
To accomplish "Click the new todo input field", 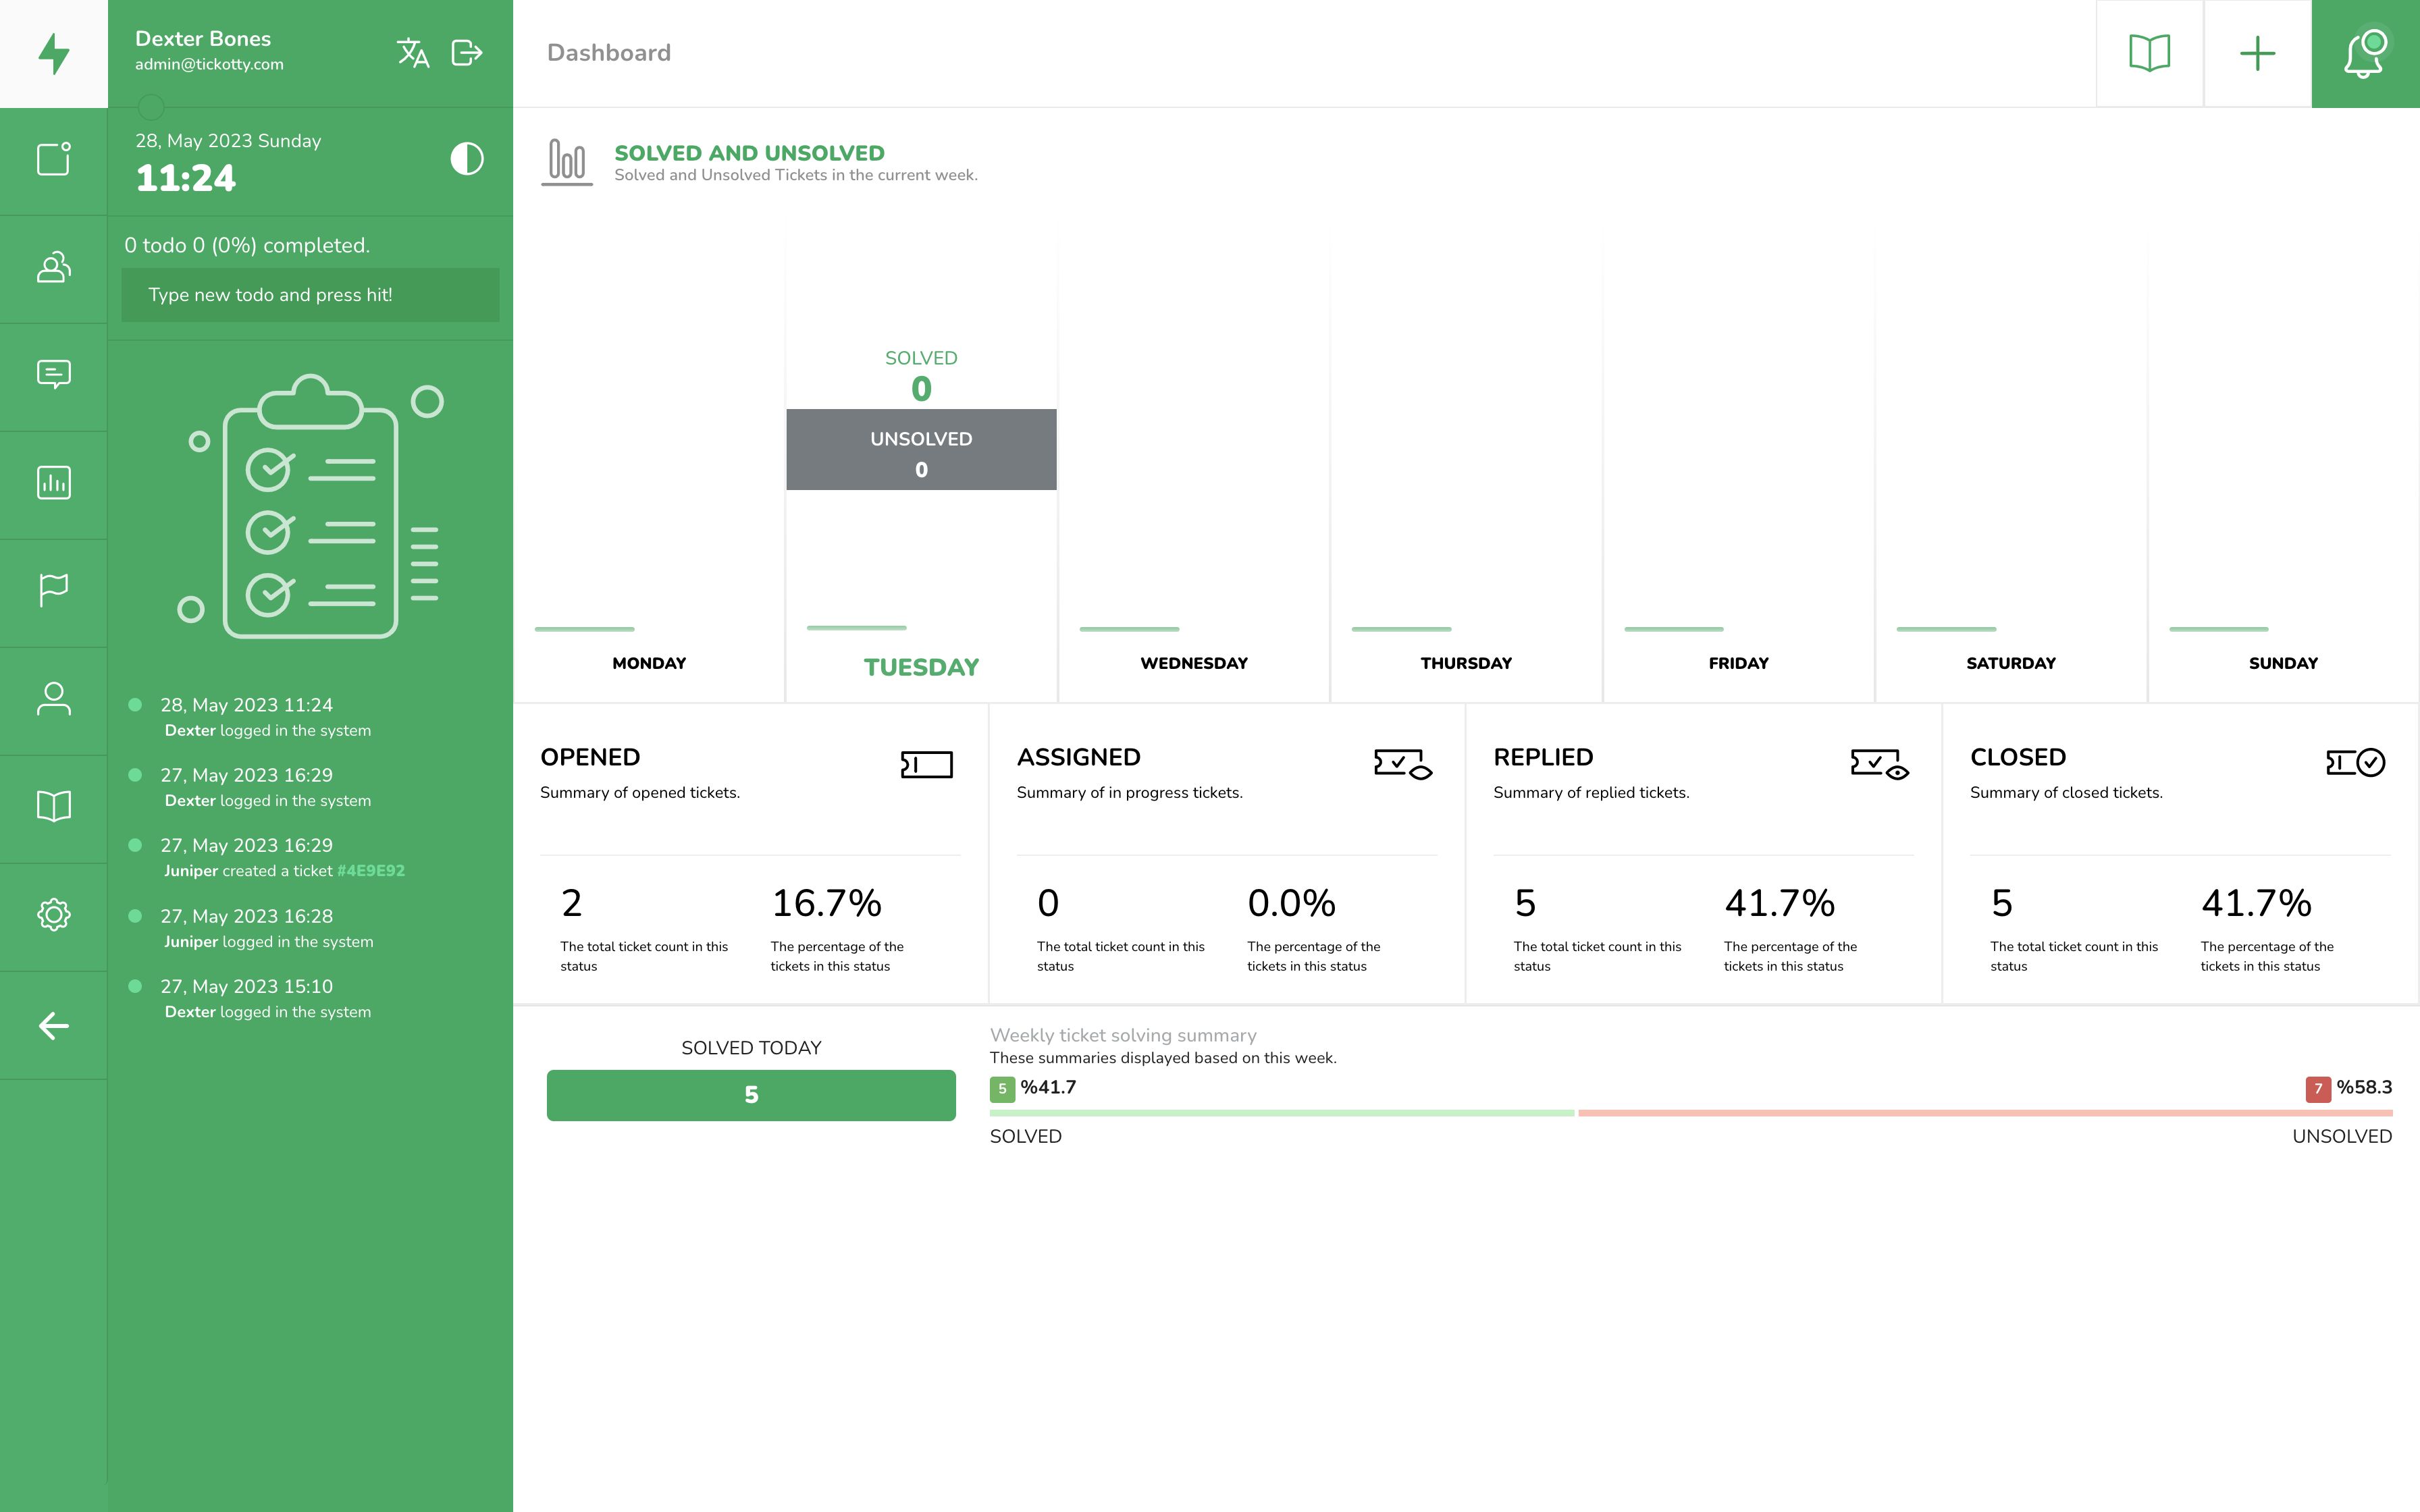I will (x=310, y=295).
